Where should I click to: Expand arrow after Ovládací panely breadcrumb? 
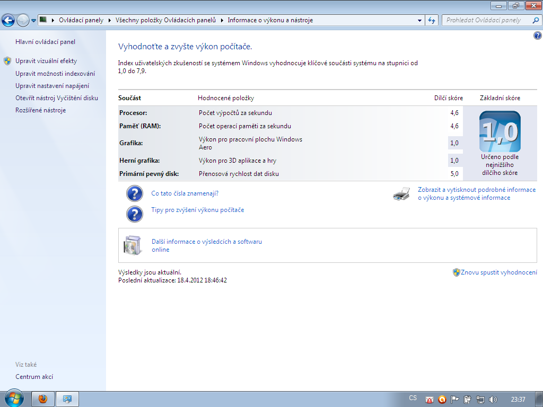pyautogui.click(x=109, y=20)
